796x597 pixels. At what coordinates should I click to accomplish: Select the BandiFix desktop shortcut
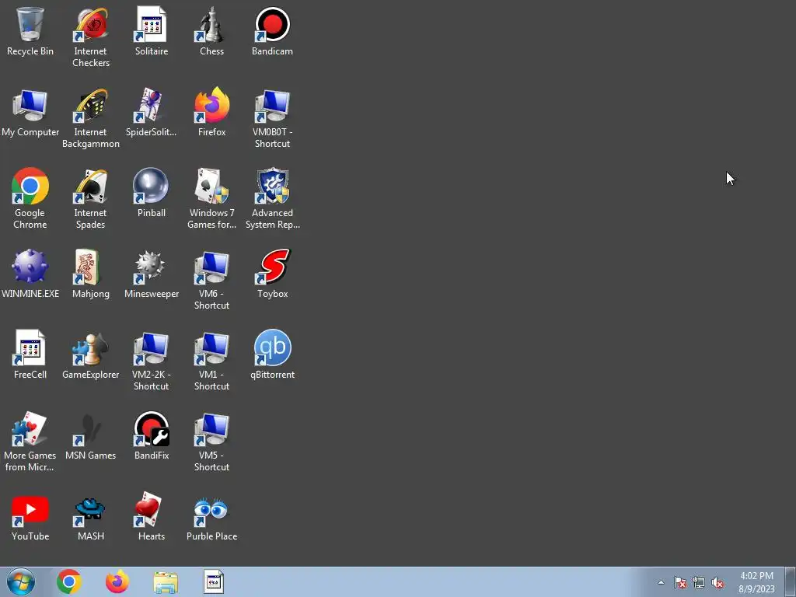tap(152, 435)
